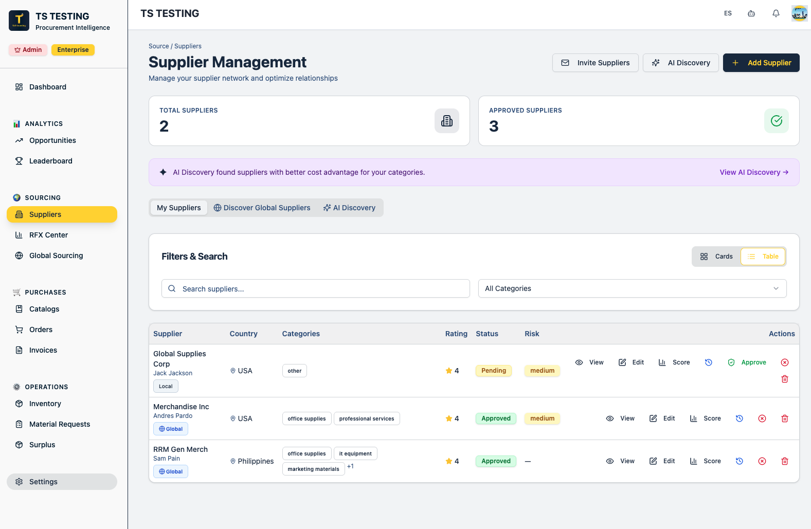Select Discover Global Suppliers tab
This screenshot has height=529, width=811.
coord(262,208)
